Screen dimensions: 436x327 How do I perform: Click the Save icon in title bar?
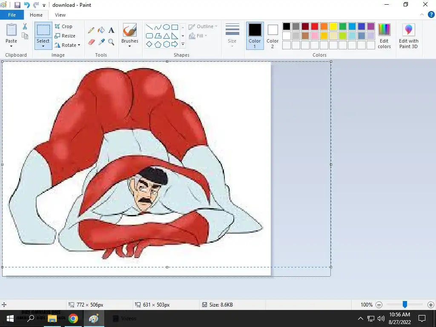click(17, 5)
